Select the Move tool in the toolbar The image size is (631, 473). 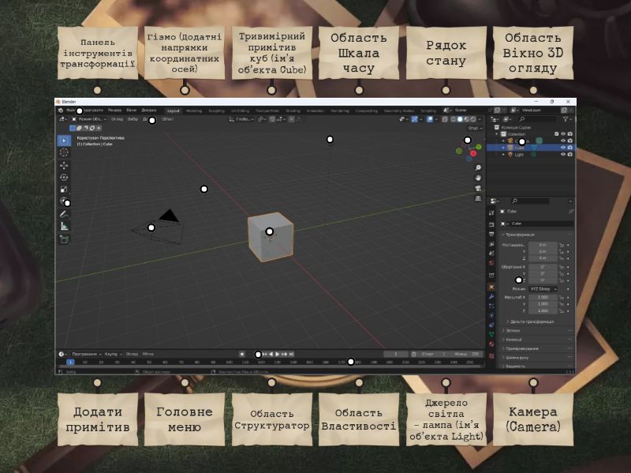coord(65,165)
